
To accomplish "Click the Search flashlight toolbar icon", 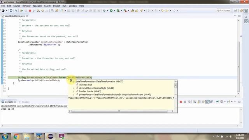I will coord(141,10).
